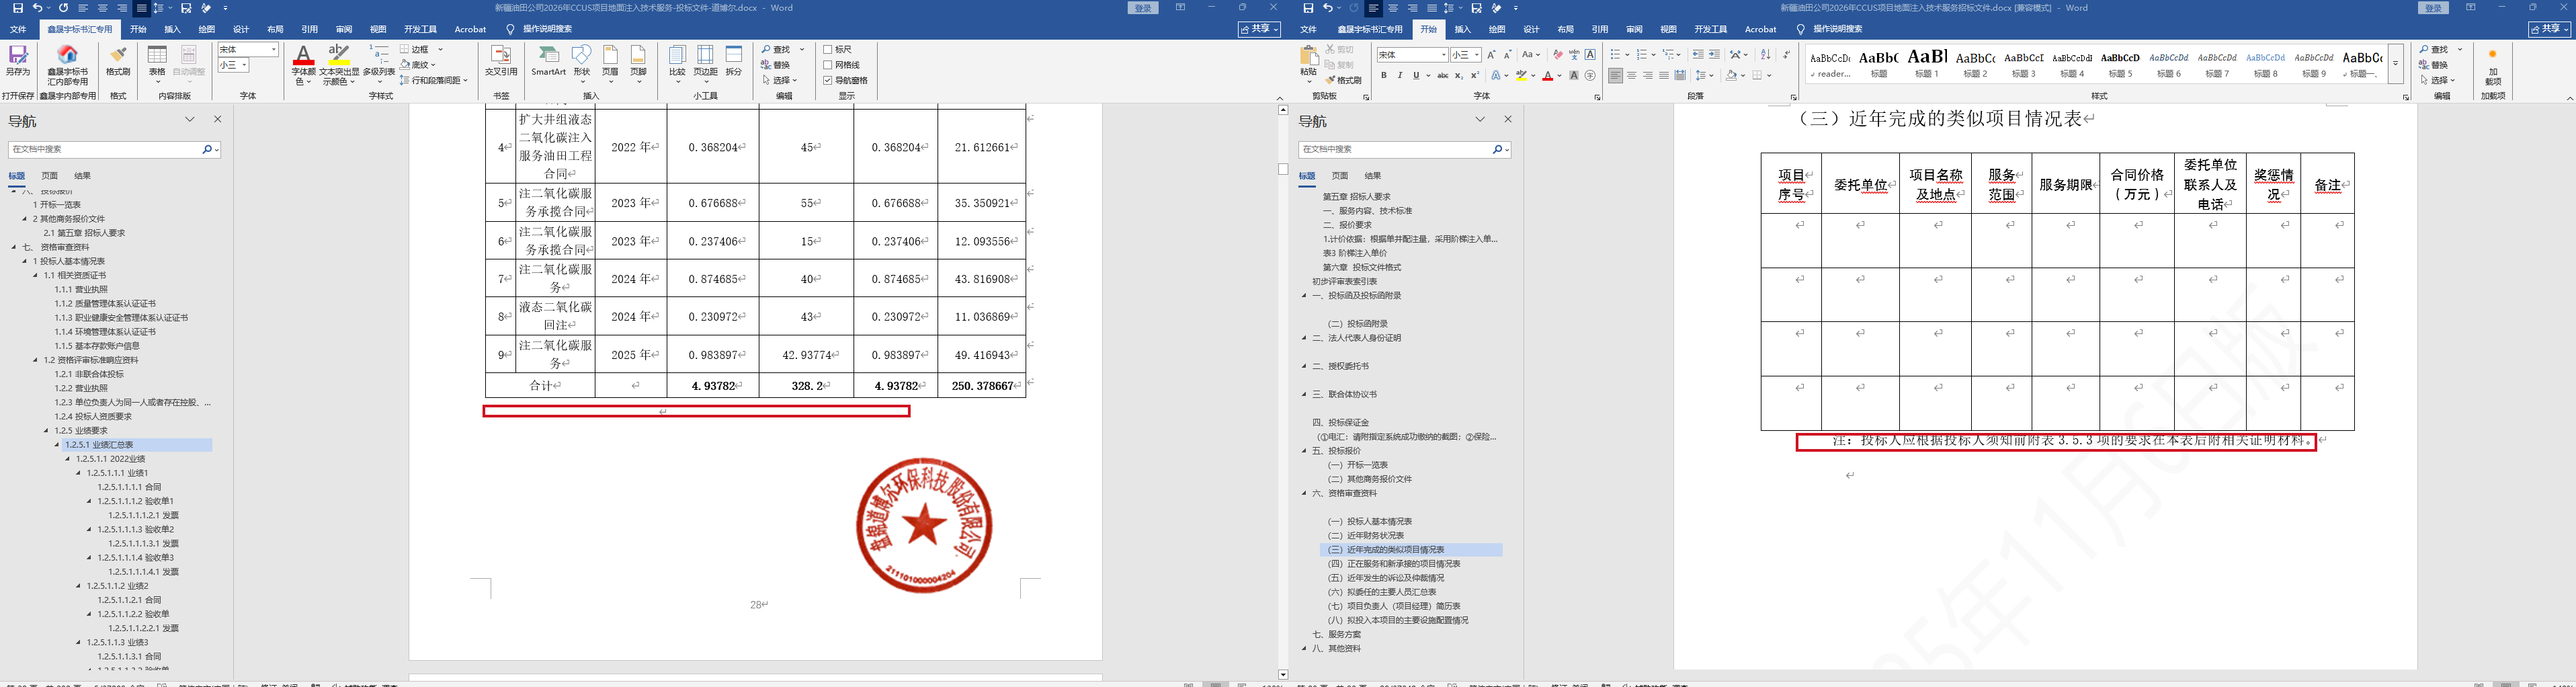This screenshot has width=2576, height=687.
Task: Click search box in left navigation pane
Action: point(104,149)
